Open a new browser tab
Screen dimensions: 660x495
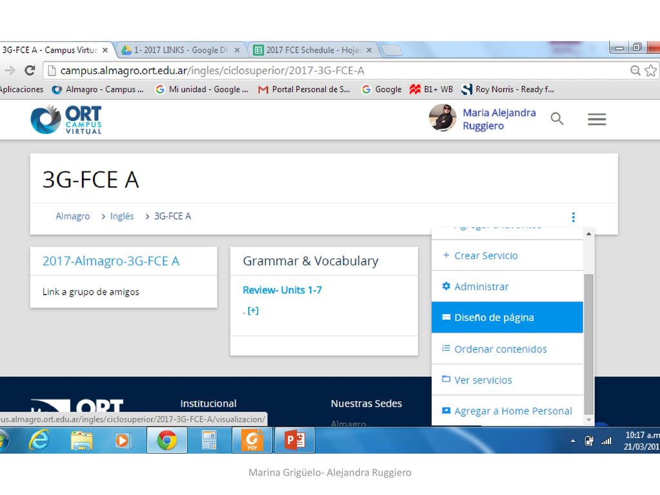pyautogui.click(x=391, y=50)
